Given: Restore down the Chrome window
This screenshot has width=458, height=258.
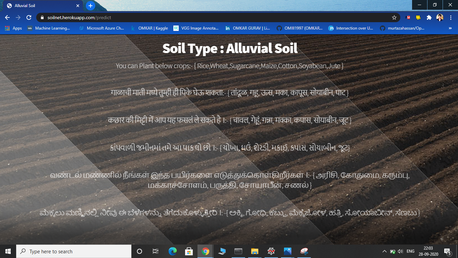Looking at the screenshot, I should click(x=435, y=5).
